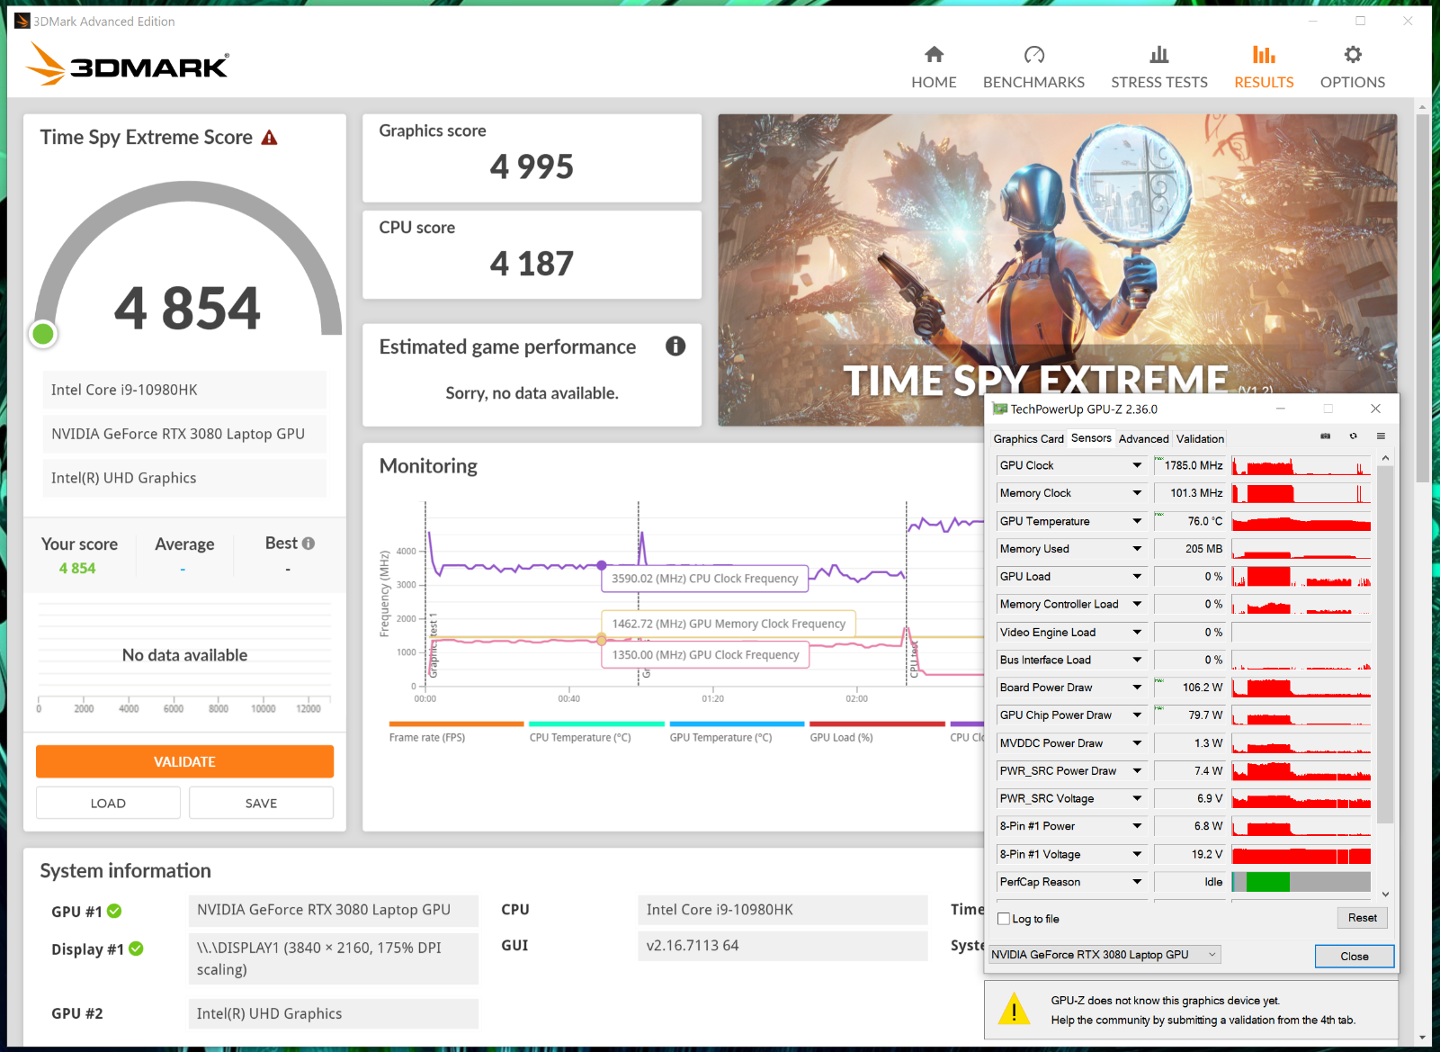Click the Board Power Draw value 106.2 W

tap(1203, 688)
